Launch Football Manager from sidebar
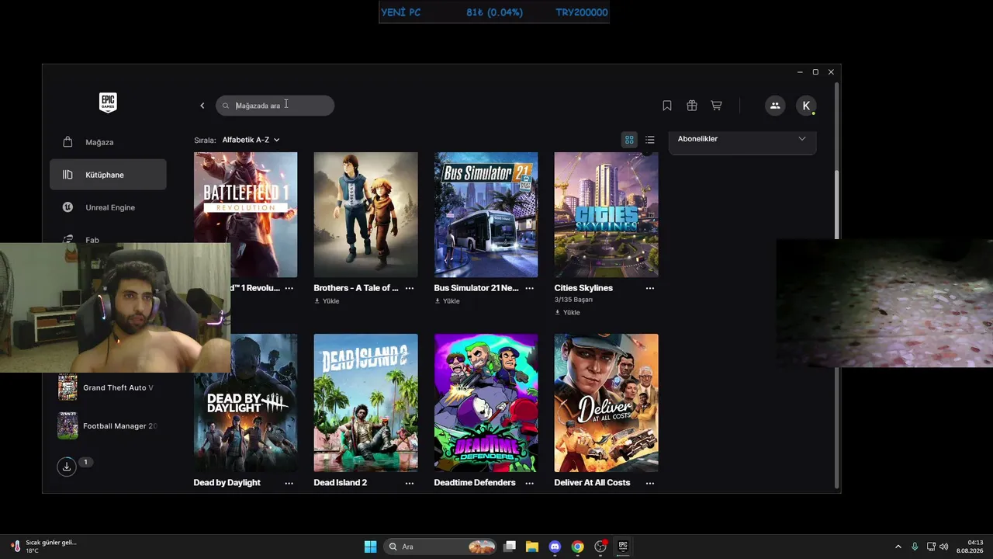The height and width of the screenshot is (559, 993). [108, 425]
